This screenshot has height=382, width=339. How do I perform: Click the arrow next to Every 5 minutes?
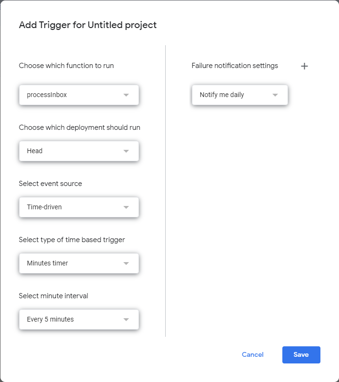[126, 320]
